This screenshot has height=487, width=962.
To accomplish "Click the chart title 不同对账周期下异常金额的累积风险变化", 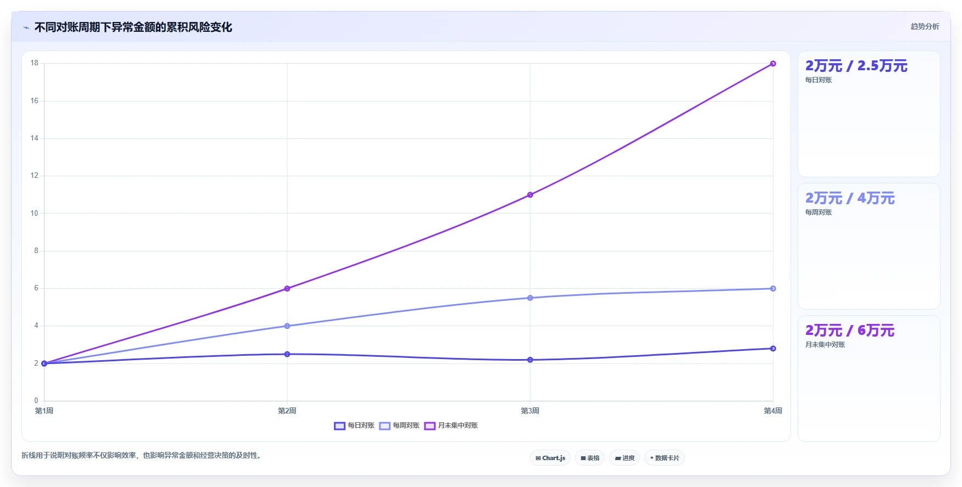I will (x=133, y=27).
